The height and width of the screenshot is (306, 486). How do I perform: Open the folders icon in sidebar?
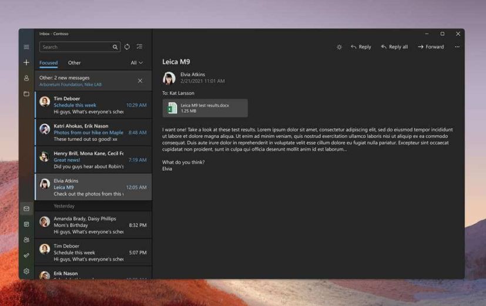26,94
